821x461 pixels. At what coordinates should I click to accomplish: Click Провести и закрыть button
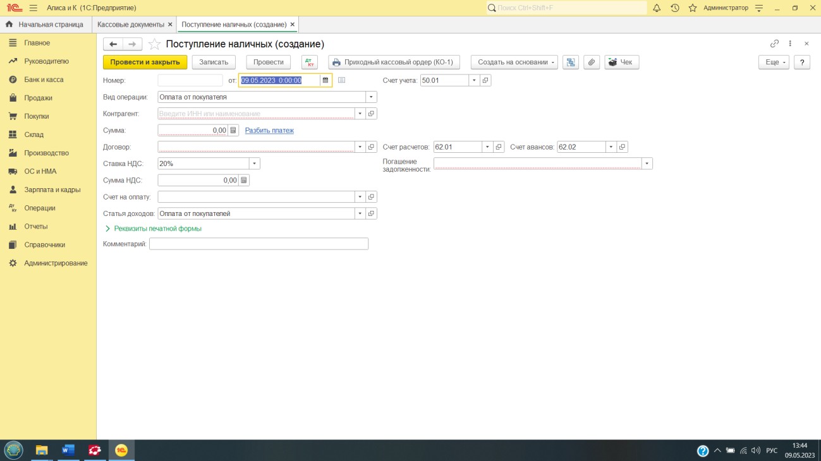[x=145, y=62]
